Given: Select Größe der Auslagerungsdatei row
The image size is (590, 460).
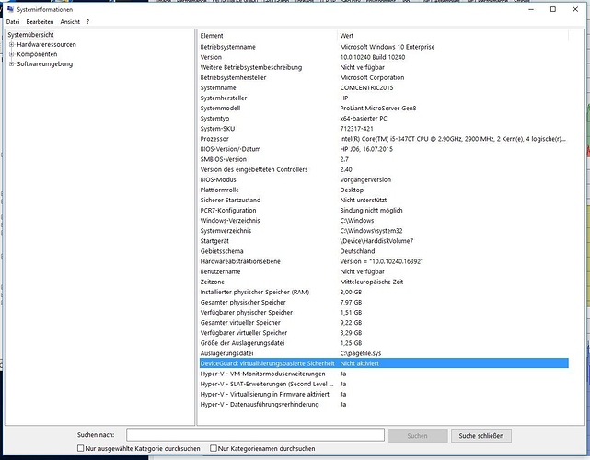Looking at the screenshot, I should [x=384, y=342].
